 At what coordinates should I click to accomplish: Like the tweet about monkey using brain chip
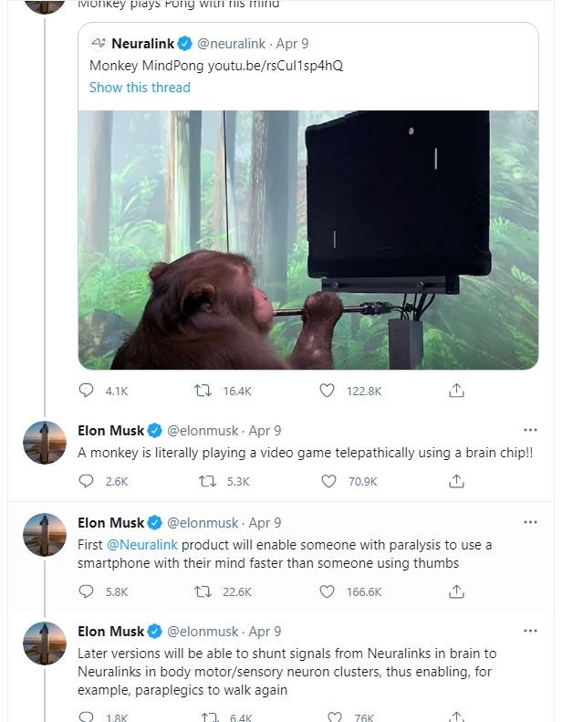click(327, 481)
